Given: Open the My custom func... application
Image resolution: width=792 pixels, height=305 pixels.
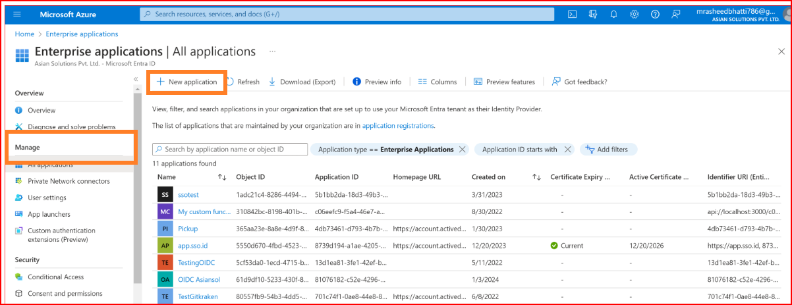Looking at the screenshot, I should (x=204, y=211).
